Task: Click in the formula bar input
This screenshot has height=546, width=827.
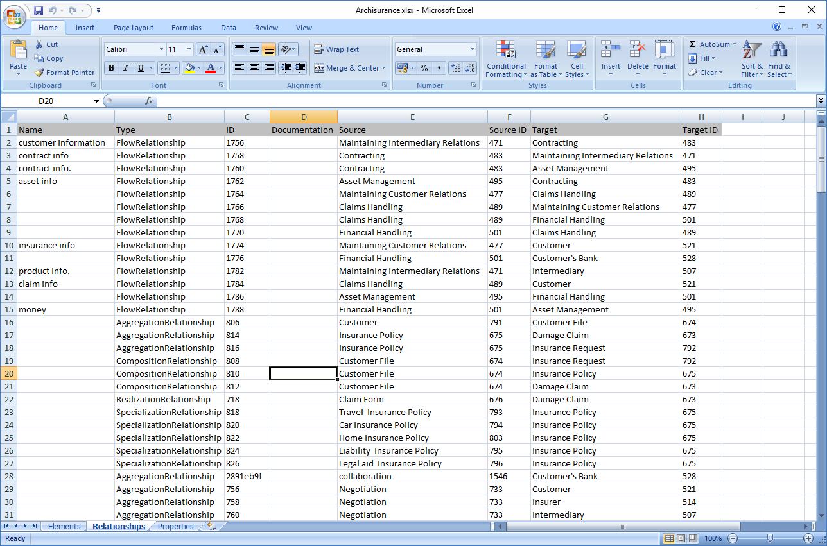Action: coord(486,101)
